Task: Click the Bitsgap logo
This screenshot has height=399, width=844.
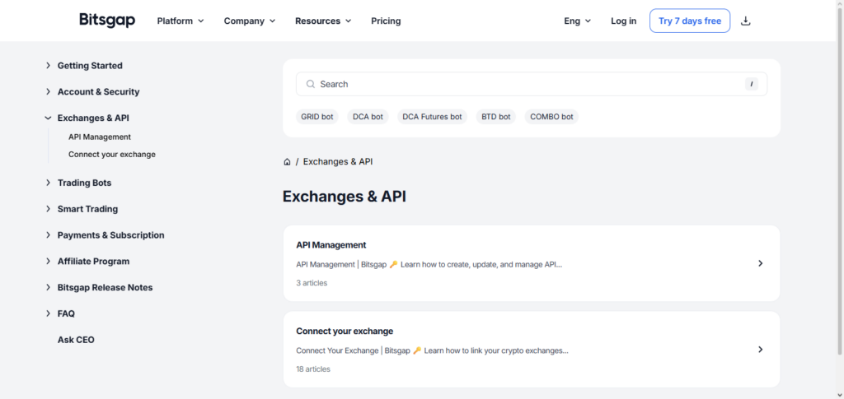Action: tap(107, 21)
